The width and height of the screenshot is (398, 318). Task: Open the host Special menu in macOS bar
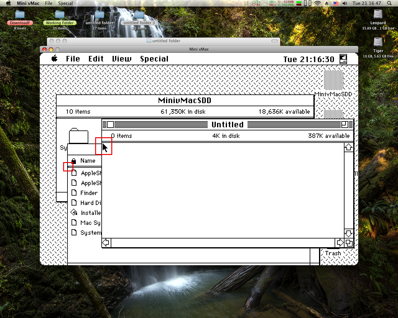65,3
